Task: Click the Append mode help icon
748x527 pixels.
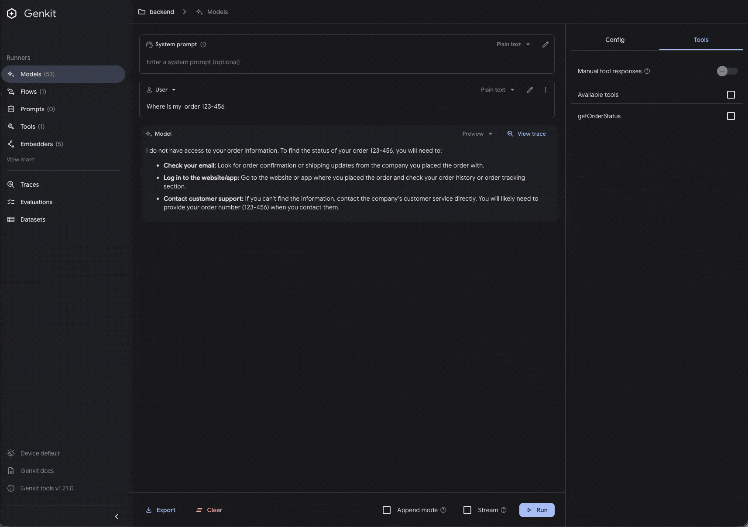Action: (443, 510)
